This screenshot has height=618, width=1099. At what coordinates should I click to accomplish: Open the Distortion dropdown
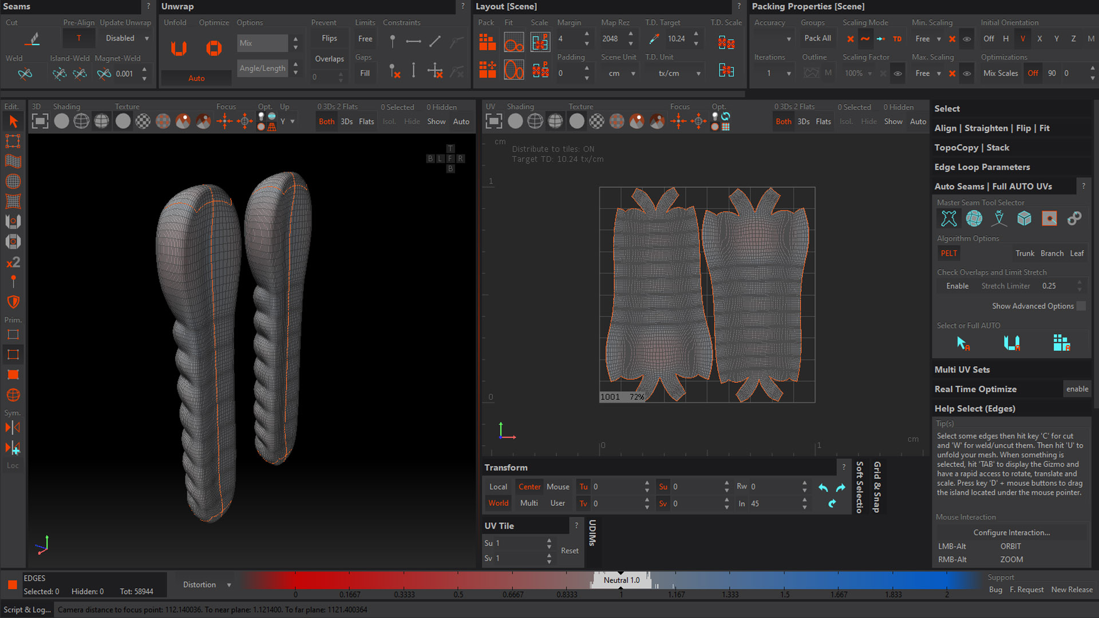pyautogui.click(x=207, y=585)
